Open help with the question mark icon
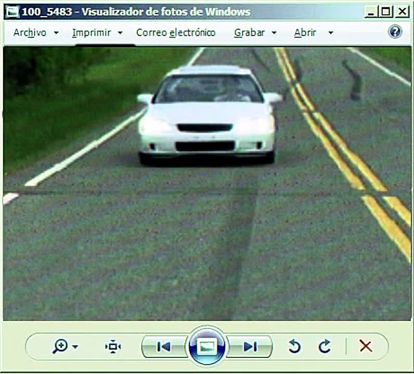The width and height of the screenshot is (414, 374). 395,32
